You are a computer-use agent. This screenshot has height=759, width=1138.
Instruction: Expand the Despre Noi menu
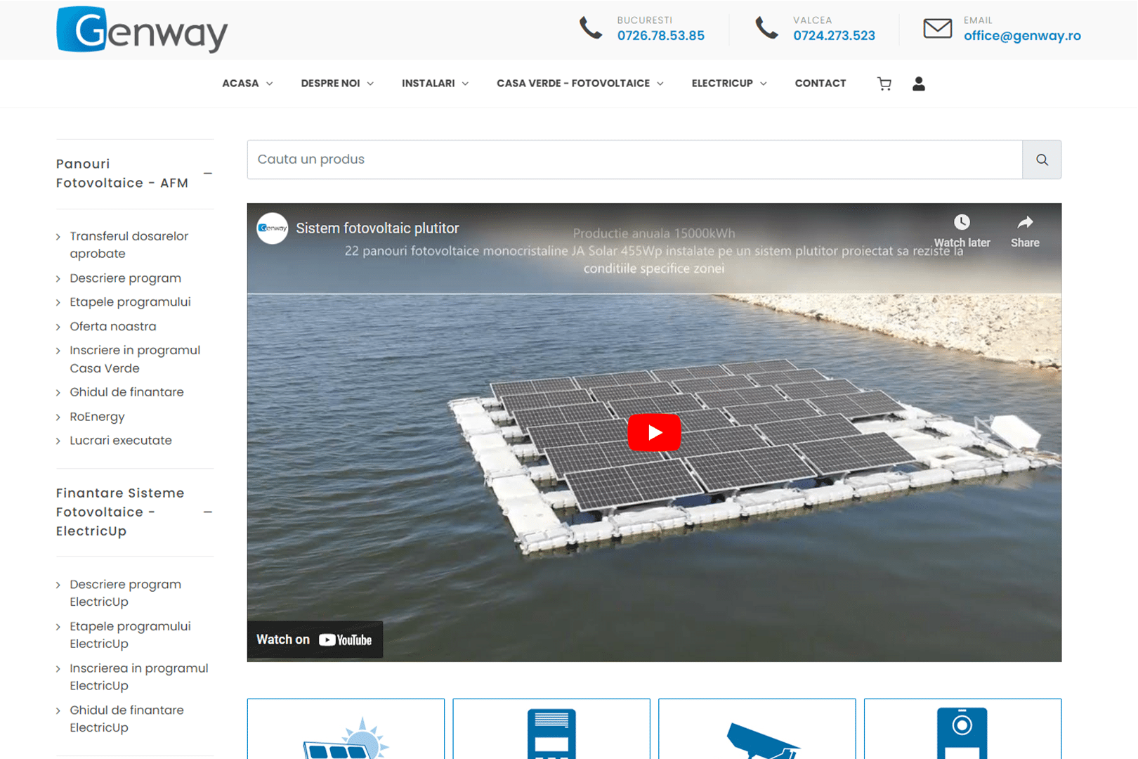[337, 84]
